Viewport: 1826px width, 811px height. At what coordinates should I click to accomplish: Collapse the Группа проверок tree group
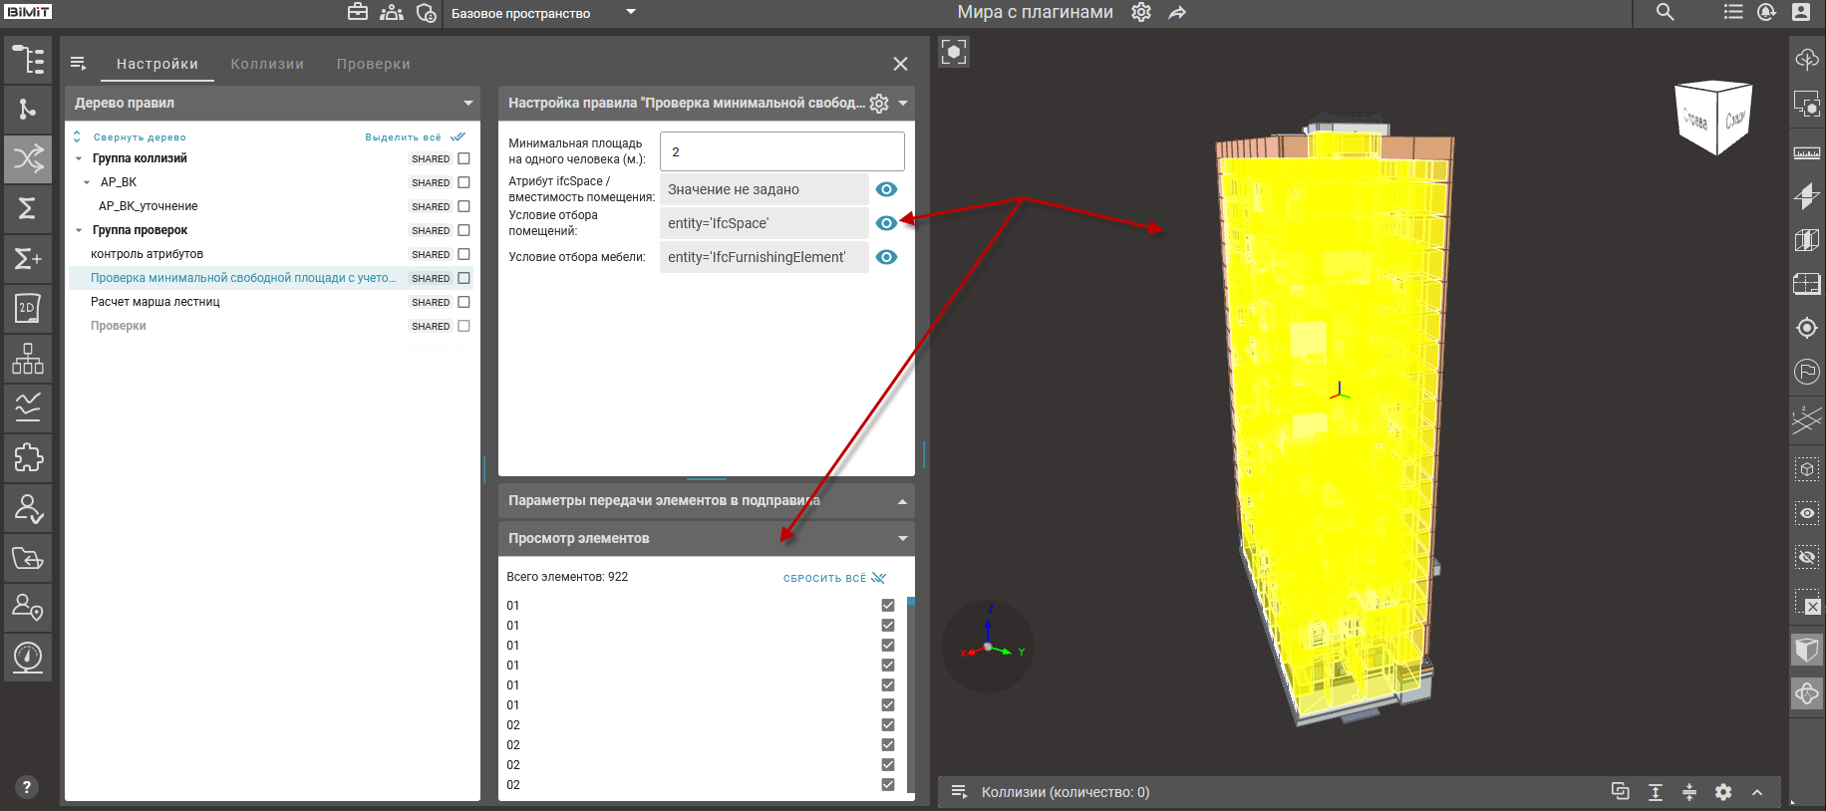(x=80, y=230)
